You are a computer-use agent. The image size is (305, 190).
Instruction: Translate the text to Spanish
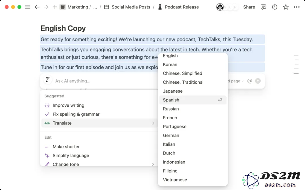tap(193, 100)
